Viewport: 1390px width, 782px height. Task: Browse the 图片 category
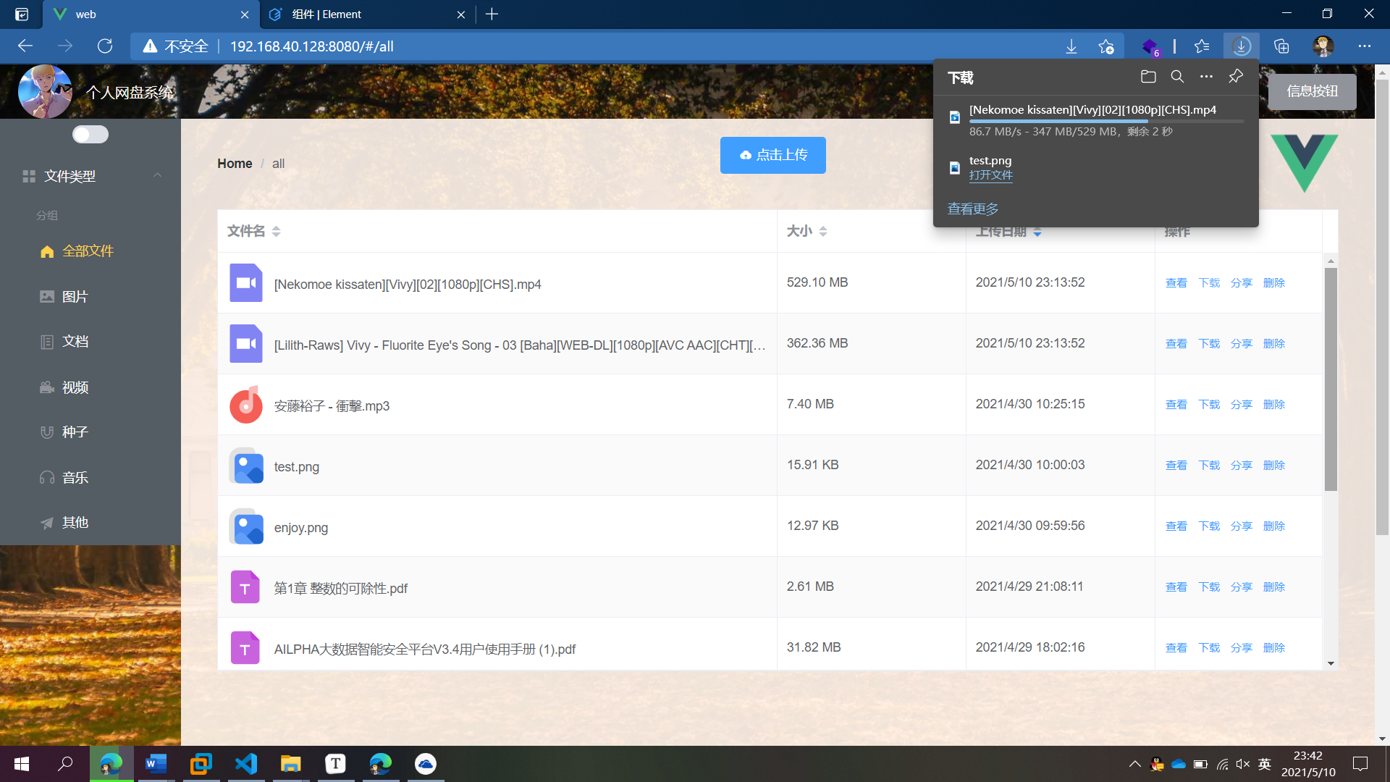74,297
